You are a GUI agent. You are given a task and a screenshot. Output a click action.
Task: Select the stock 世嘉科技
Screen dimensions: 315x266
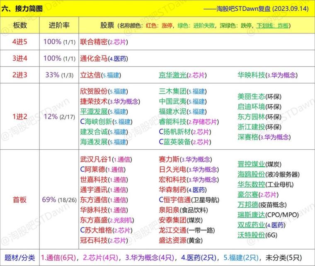[x=94, y=180]
